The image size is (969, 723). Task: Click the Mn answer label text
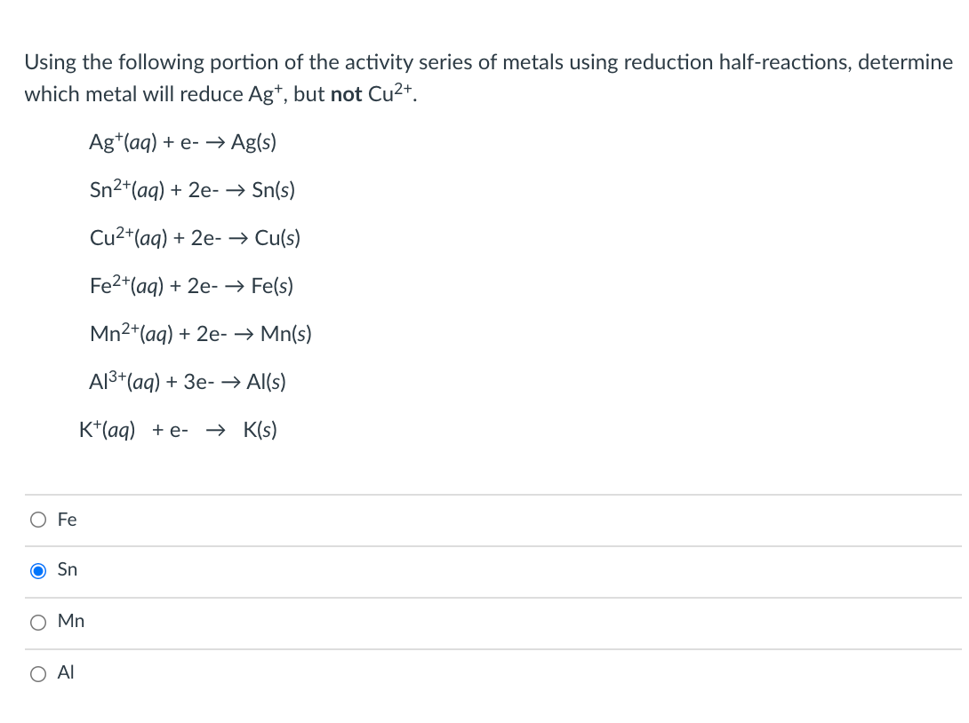click(x=70, y=621)
